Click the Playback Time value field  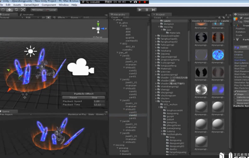tap(99, 105)
